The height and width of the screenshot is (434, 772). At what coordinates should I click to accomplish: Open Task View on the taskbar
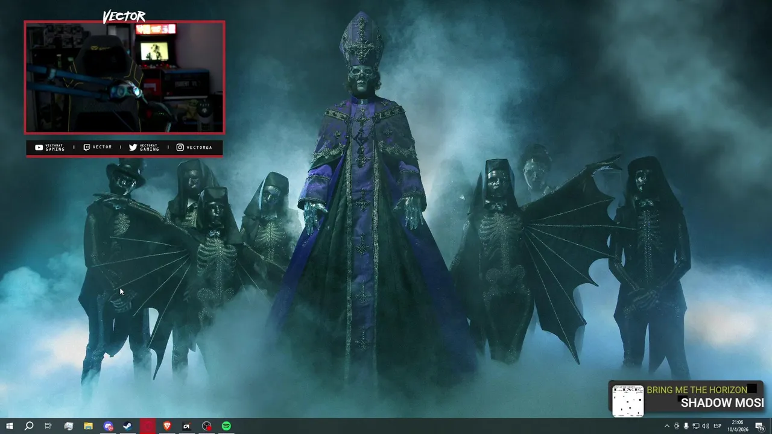48,426
